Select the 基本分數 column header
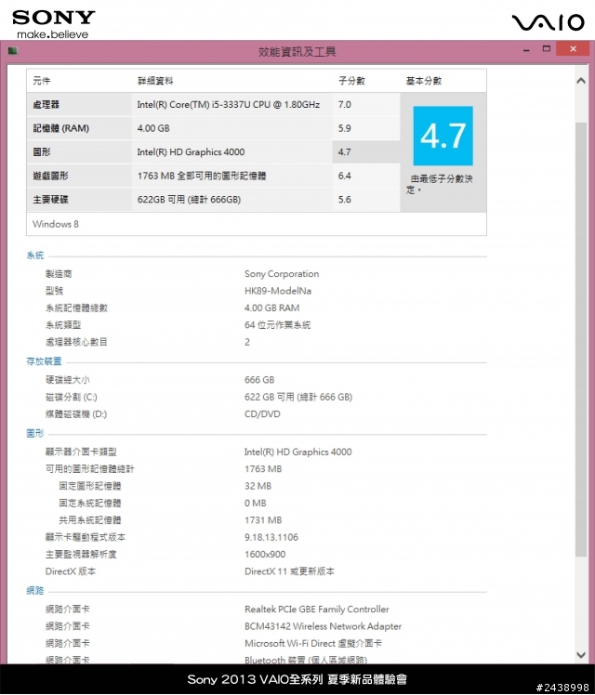This screenshot has height=695, width=595. (x=423, y=81)
